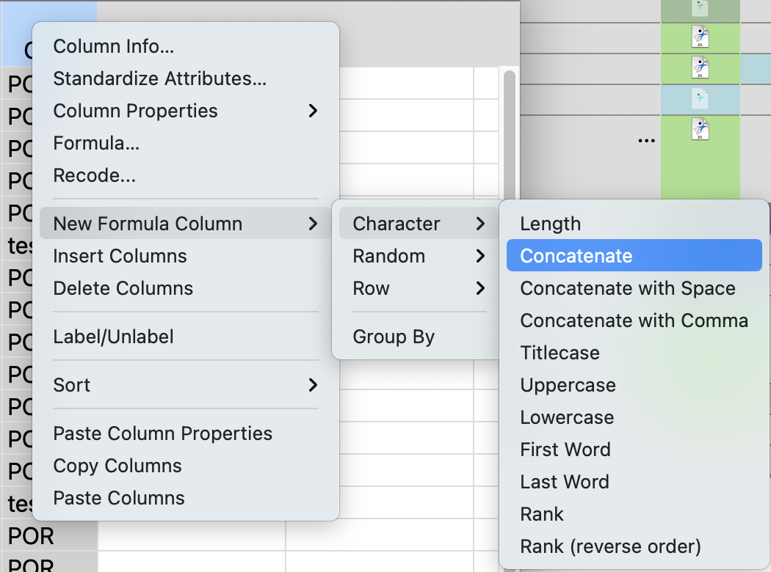771x572 pixels.
Task: Expand the Sort submenu
Action: click(x=187, y=385)
